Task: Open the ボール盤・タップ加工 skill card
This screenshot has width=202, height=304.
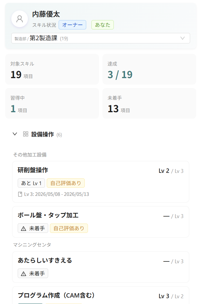Action: click(x=101, y=222)
